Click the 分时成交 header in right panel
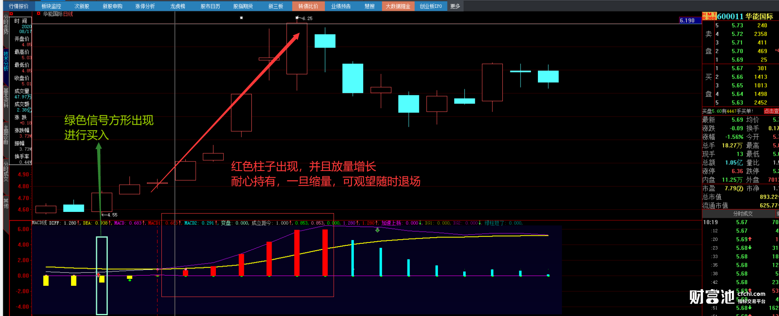Image resolution: width=779 pixels, height=316 pixels. coord(743,214)
